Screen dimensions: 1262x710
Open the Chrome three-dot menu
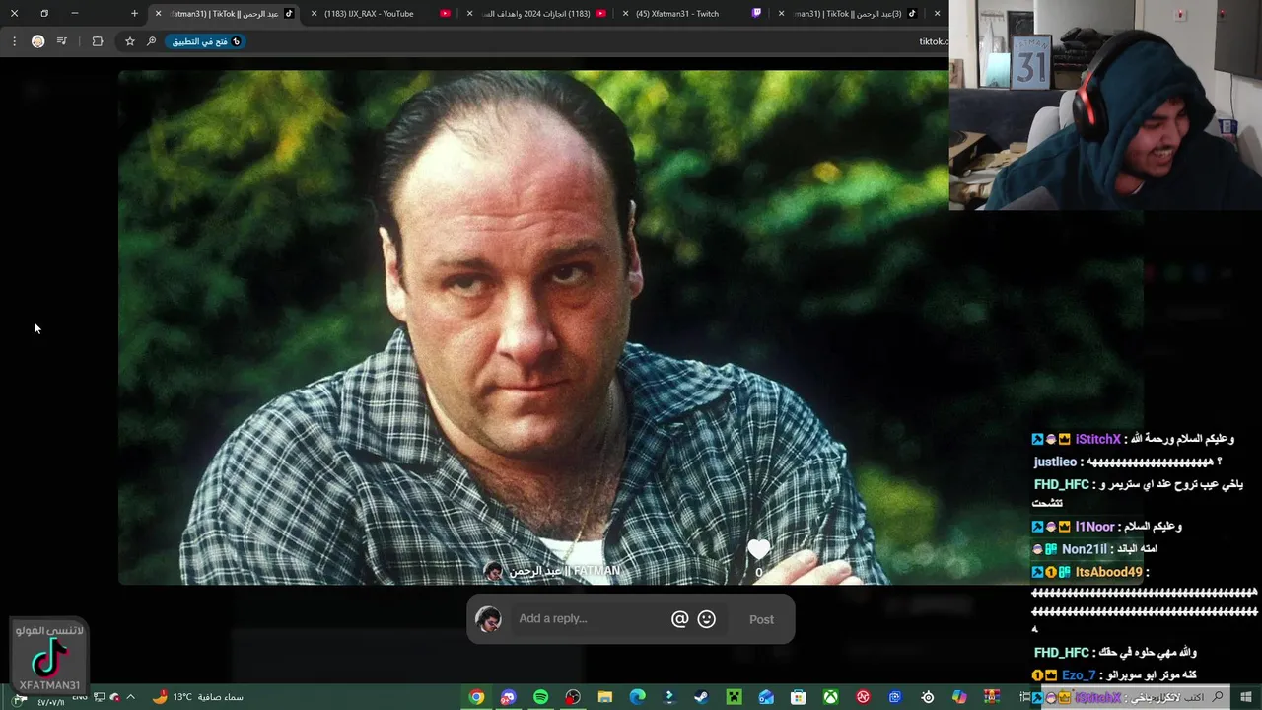14,41
